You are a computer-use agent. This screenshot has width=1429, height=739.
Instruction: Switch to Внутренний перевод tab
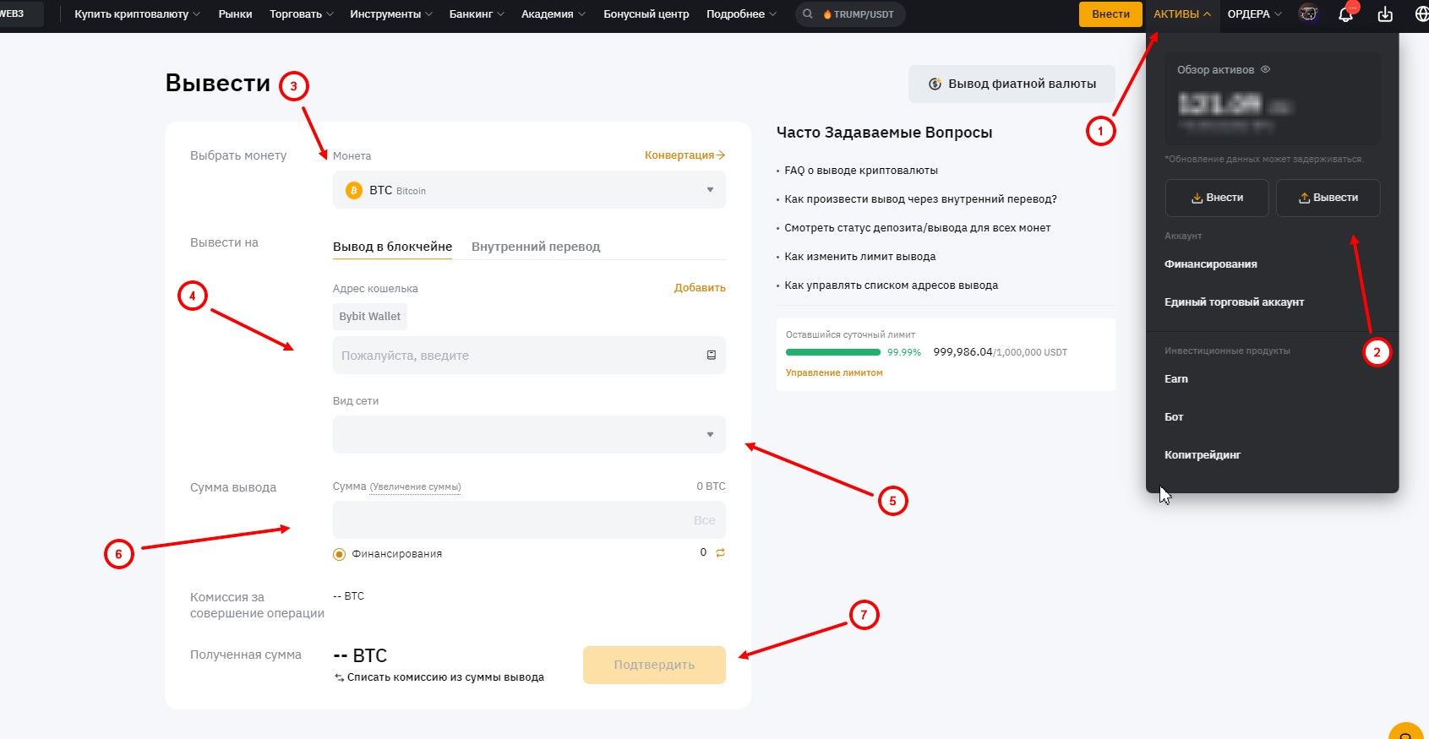(536, 247)
